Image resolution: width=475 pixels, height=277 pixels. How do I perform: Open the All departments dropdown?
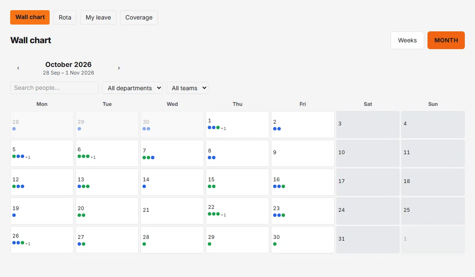[x=132, y=88]
